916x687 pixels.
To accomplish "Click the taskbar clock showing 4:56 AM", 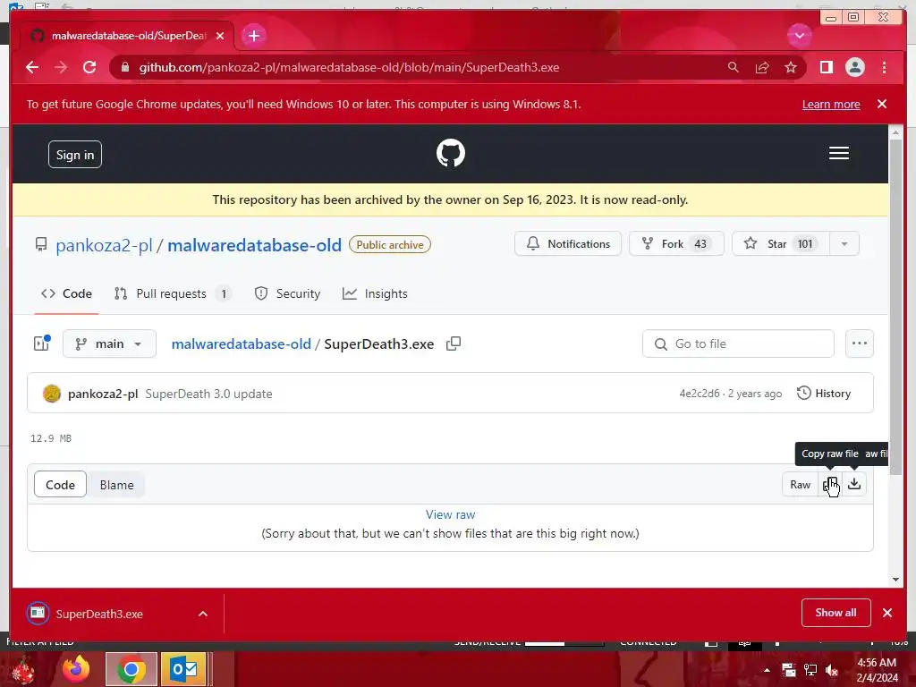I will point(877,670).
